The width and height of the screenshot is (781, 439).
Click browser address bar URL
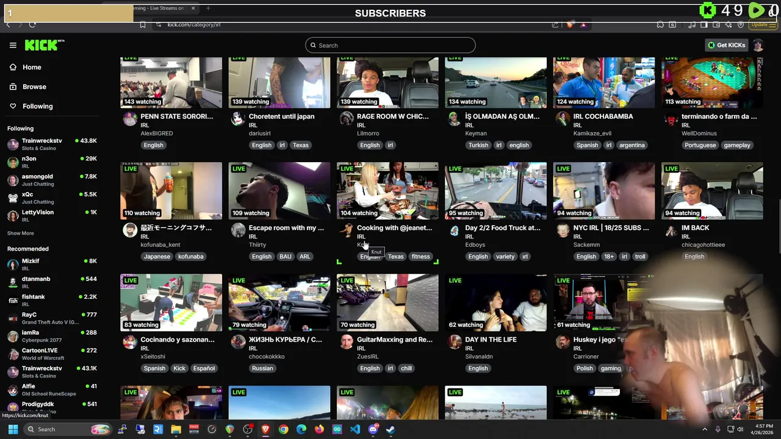click(194, 24)
